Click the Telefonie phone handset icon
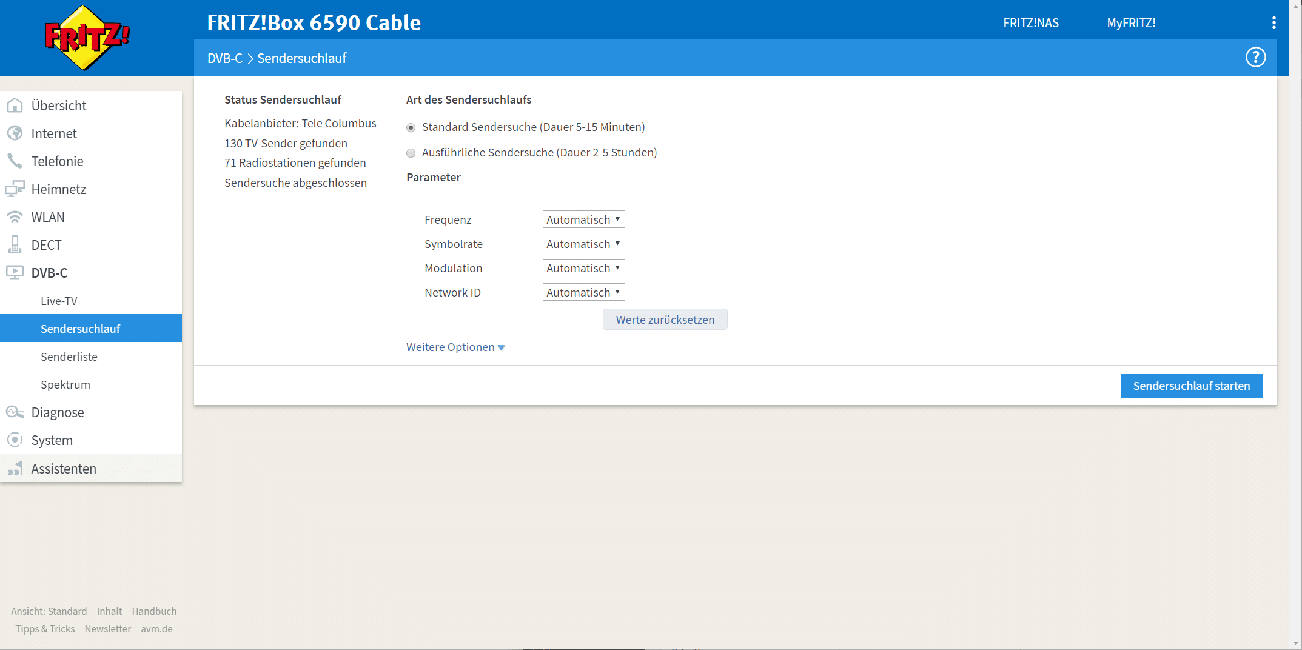Image resolution: width=1302 pixels, height=650 pixels. (x=15, y=161)
